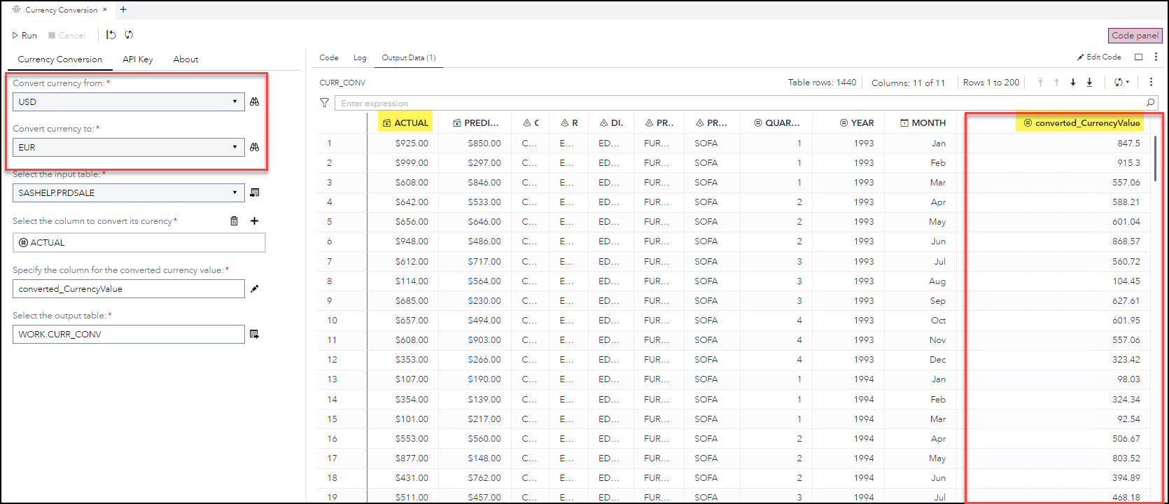Screen dimensions: 1169x504
Task: Click into the output table WORK.CURR_CONV field
Action: point(129,335)
